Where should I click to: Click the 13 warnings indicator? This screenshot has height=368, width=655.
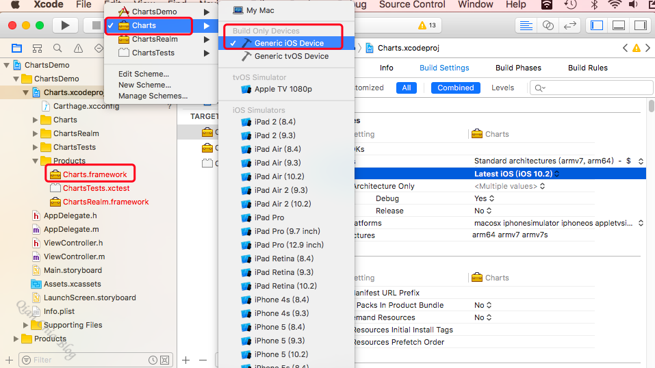(x=427, y=25)
